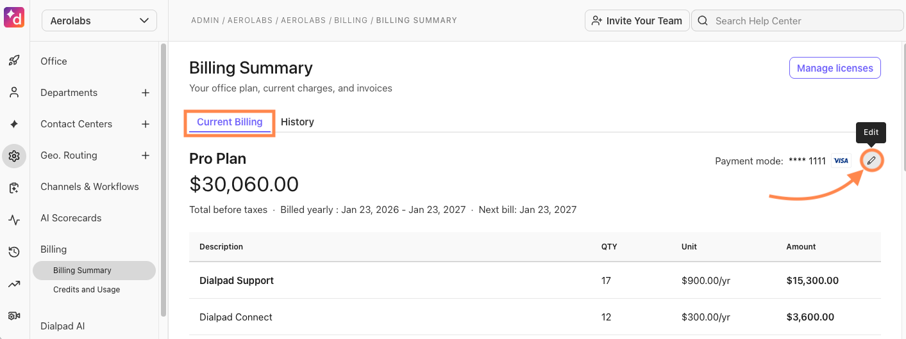Click the pencil Edit payment mode icon
The image size is (906, 339).
pos(871,161)
